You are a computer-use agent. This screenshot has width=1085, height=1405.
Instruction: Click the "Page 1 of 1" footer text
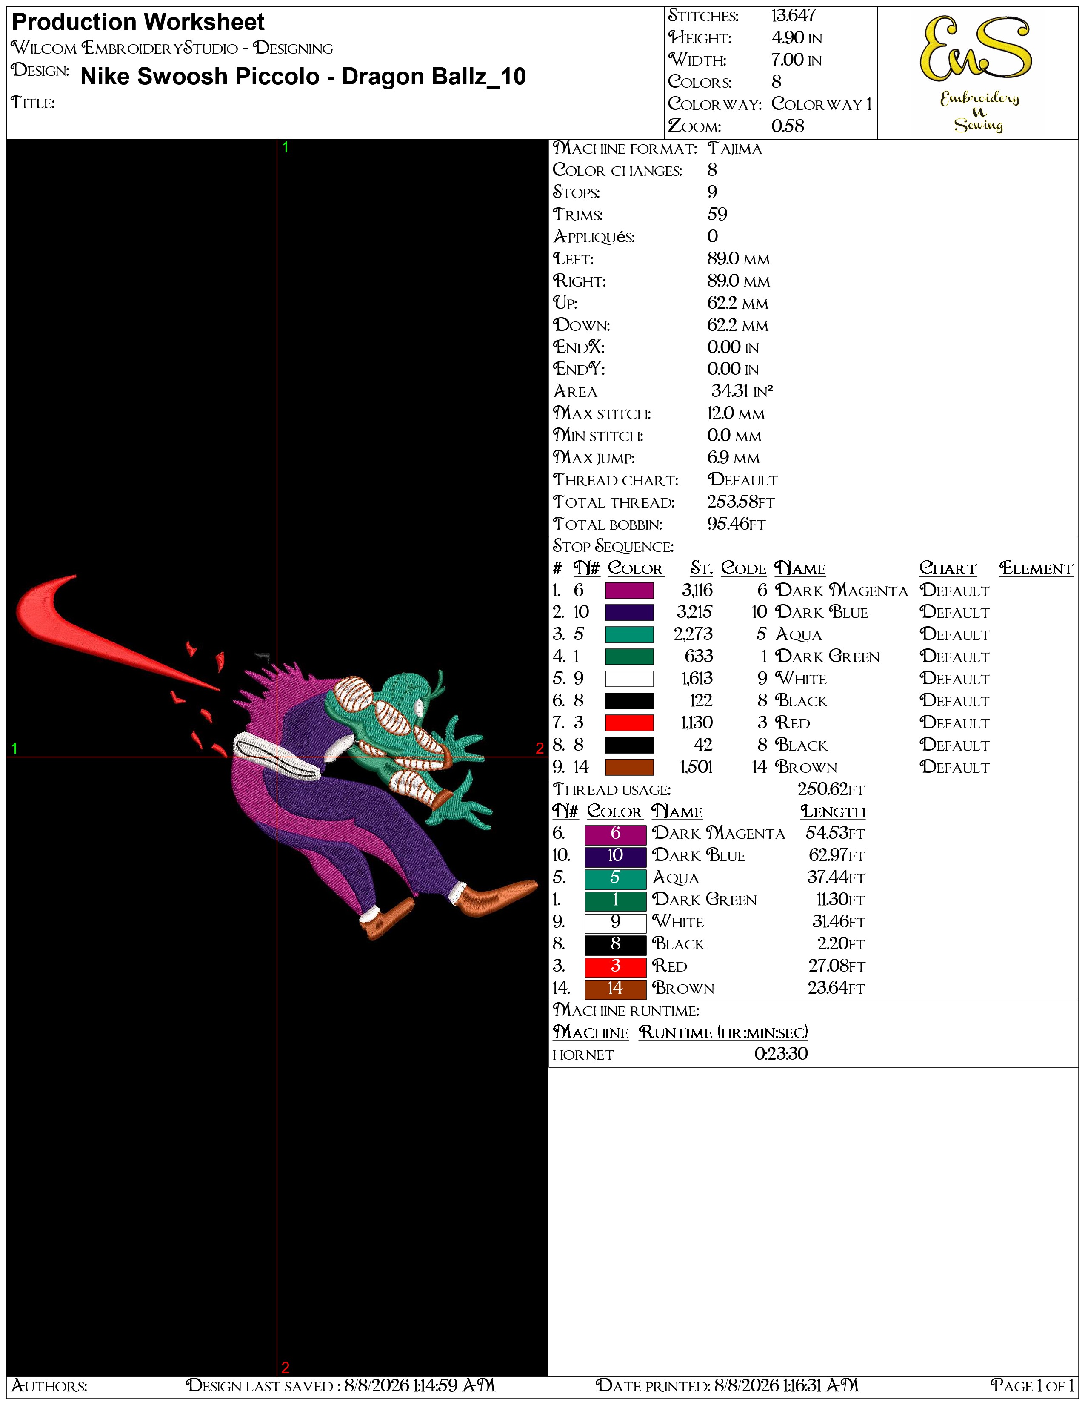[1032, 1385]
